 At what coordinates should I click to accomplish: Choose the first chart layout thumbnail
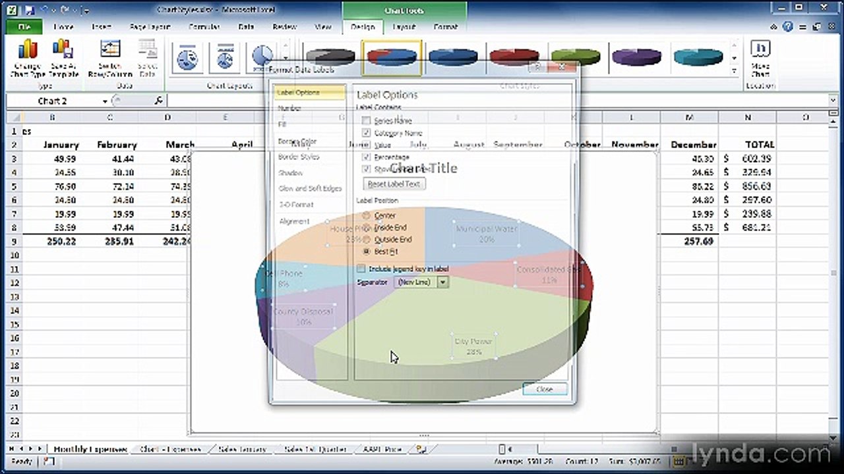click(x=187, y=59)
